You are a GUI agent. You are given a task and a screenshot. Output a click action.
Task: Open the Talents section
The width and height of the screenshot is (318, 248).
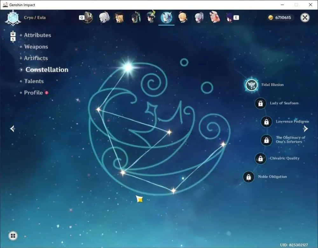pyautogui.click(x=34, y=81)
